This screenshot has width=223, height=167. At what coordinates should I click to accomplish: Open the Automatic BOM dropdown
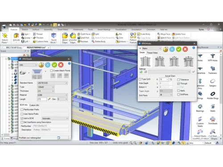(55, 118)
